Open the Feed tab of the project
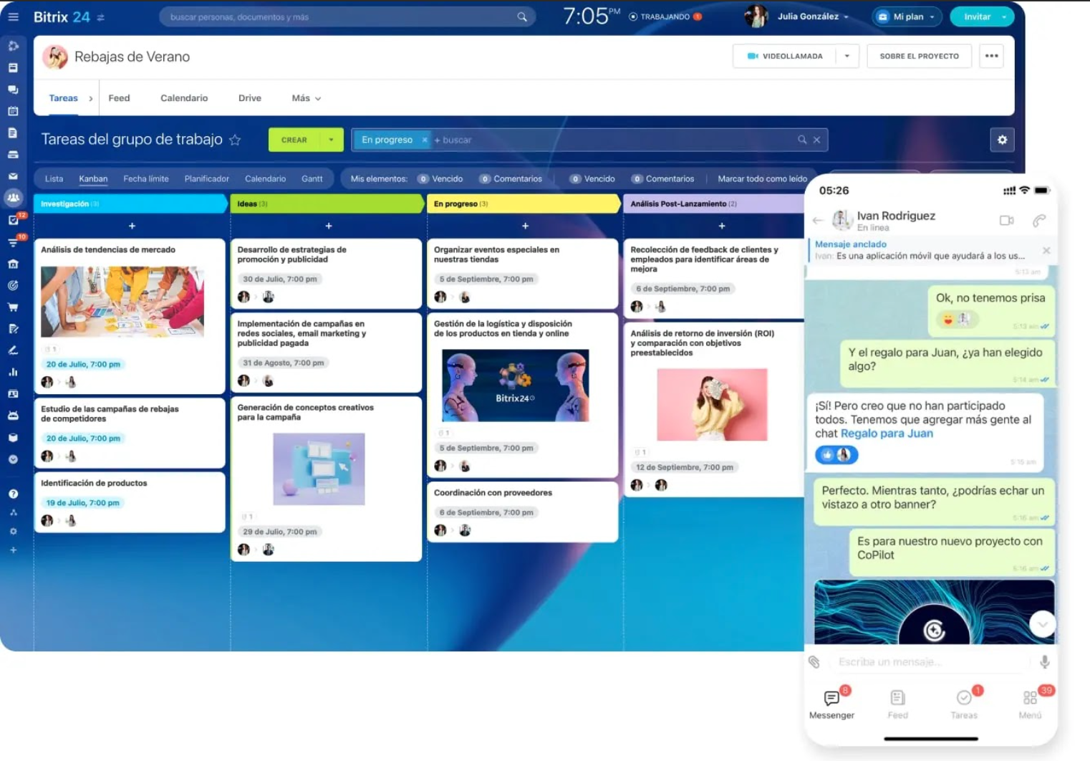Image resolution: width=1090 pixels, height=761 pixels. (x=118, y=97)
